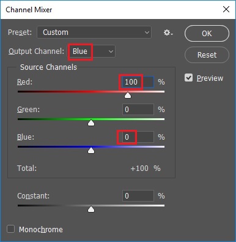Enable the Monochrome checkbox
Screen dimensions: 236x242
coord(11,229)
